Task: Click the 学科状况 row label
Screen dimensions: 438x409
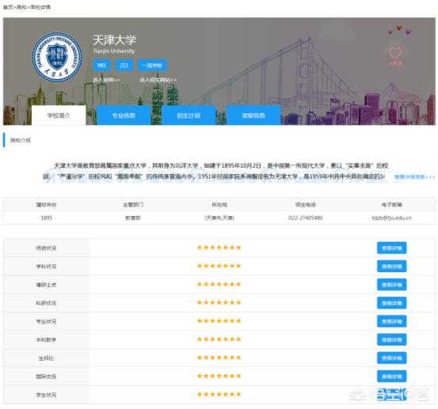Action: tap(46, 267)
